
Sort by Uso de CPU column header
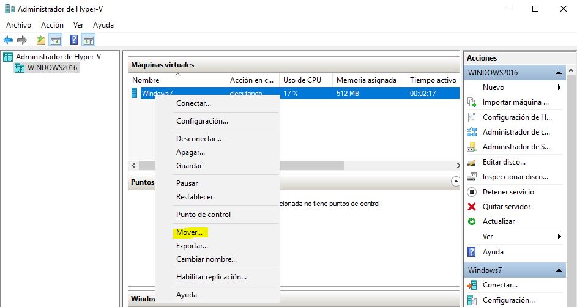[x=306, y=80]
